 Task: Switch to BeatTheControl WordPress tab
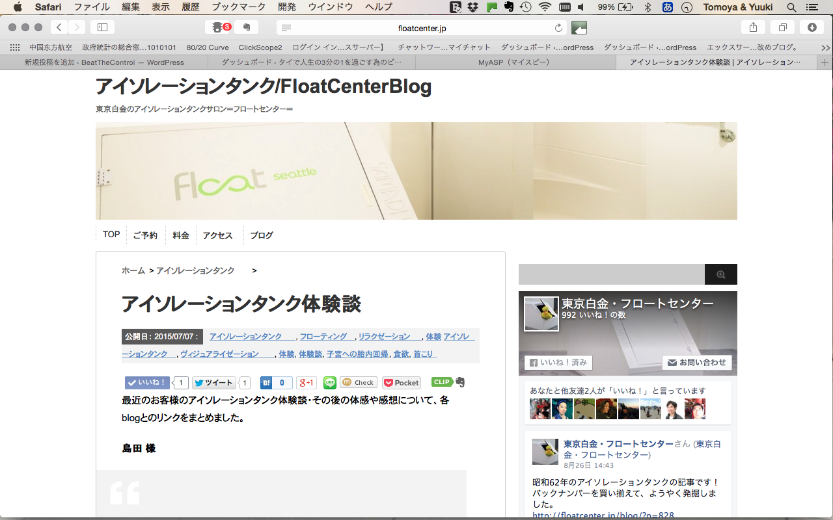point(104,62)
